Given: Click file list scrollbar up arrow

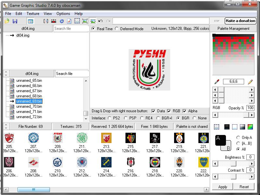Looking at the screenshot, I should click(86, 81).
